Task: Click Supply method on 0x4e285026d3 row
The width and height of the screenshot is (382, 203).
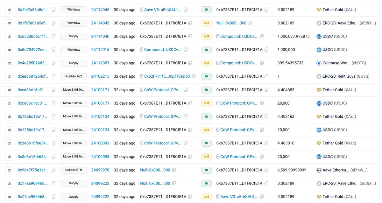Action: tap(74, 63)
